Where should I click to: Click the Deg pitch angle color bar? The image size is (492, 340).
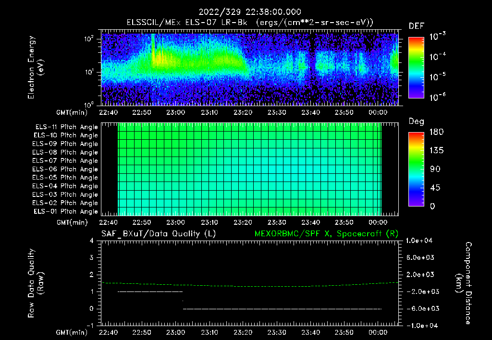click(x=416, y=170)
